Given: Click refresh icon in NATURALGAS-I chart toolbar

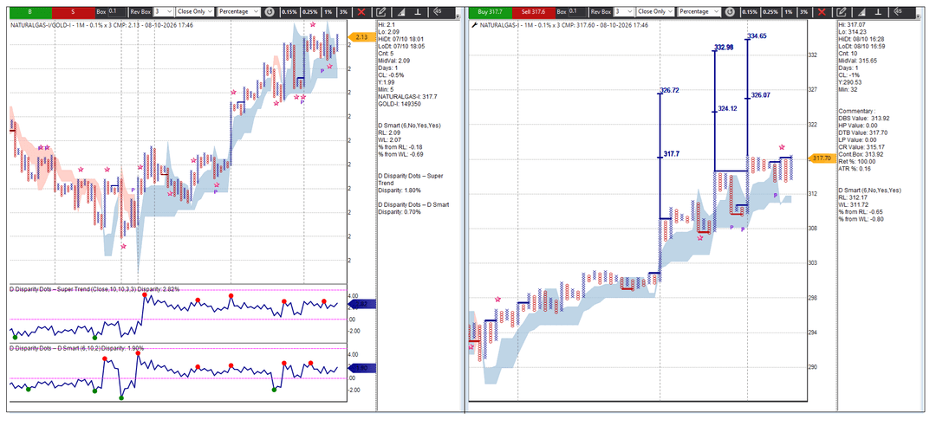Looking at the screenshot, I should point(730,11).
